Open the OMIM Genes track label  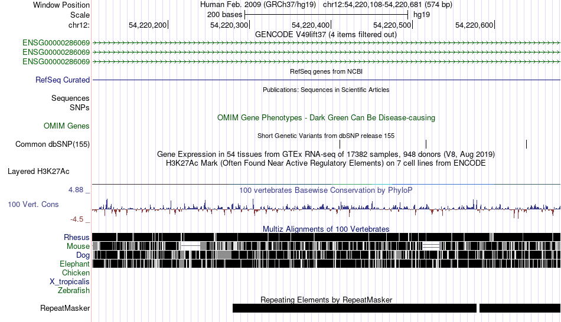click(66, 126)
